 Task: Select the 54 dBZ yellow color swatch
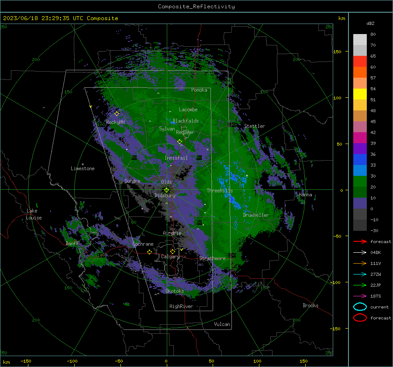pos(360,94)
